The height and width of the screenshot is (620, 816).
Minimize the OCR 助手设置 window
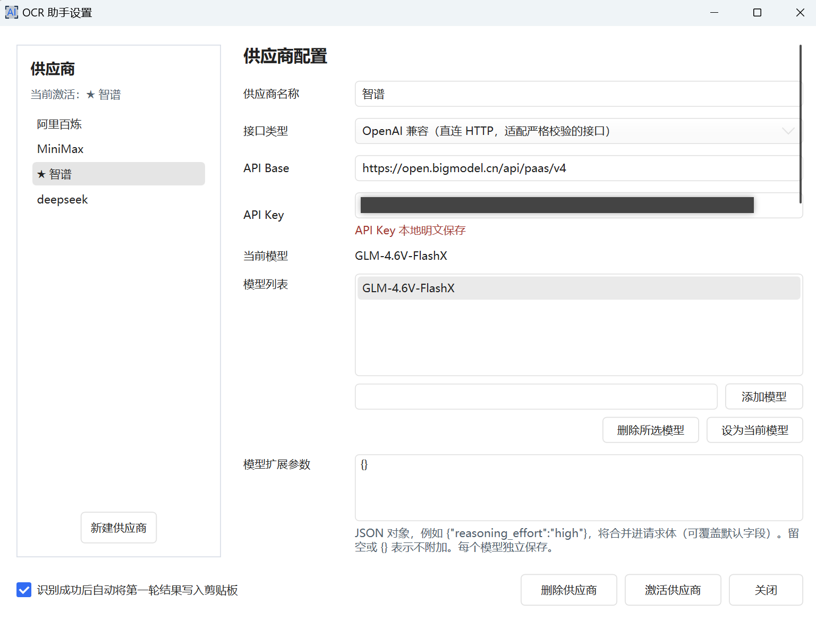click(x=714, y=12)
